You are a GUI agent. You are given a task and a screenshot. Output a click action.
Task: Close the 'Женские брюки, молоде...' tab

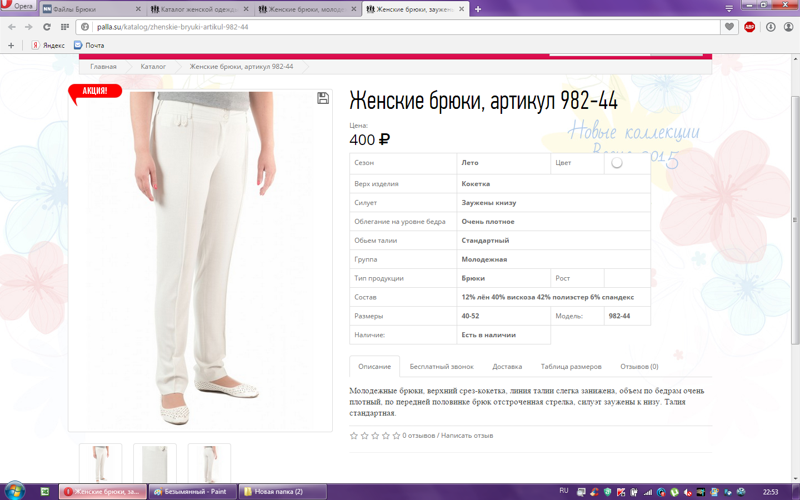click(x=354, y=9)
